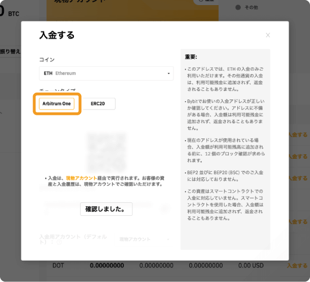Close the 入金する dialog with the X
Viewport: 310px width, 282px height.
[x=268, y=35]
